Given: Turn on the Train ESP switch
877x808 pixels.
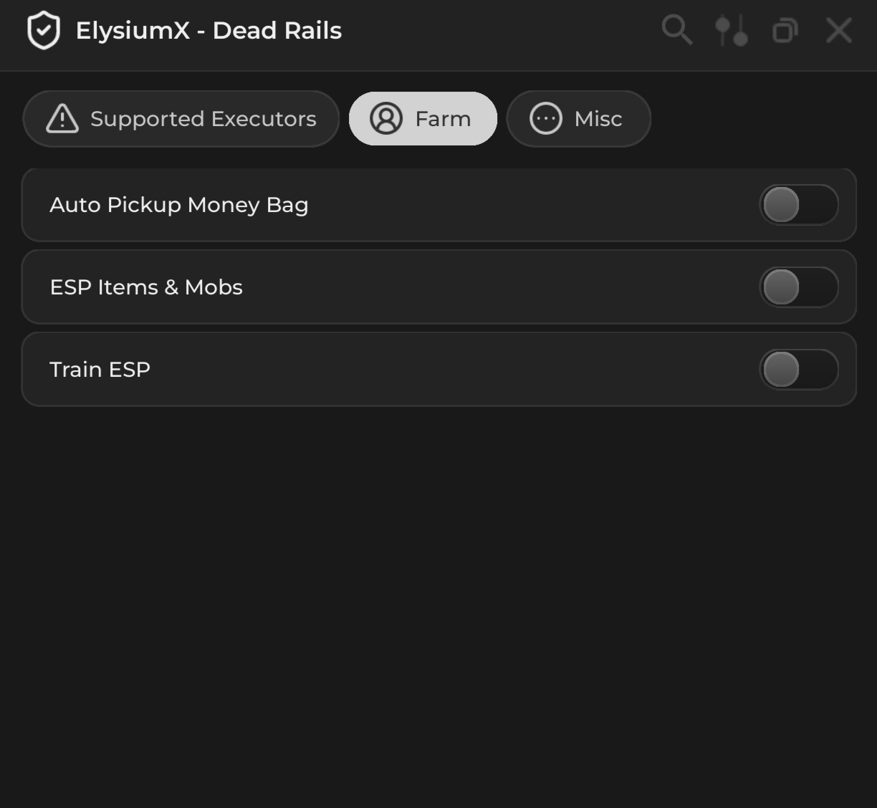Looking at the screenshot, I should click(x=798, y=370).
